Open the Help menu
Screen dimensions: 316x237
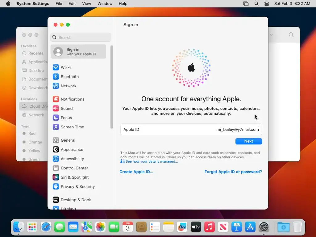tap(123, 4)
